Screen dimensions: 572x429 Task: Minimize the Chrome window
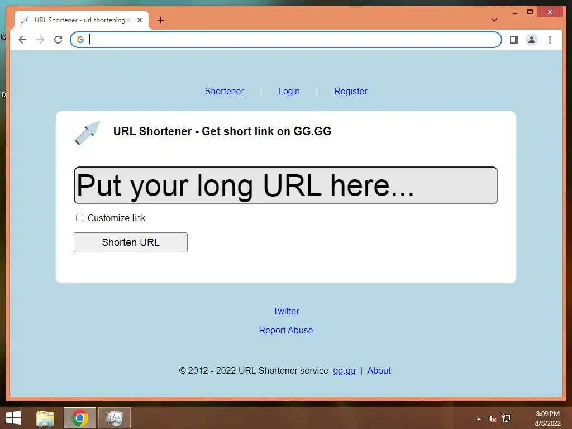tap(515, 12)
